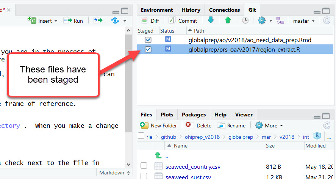Unstage ao_need_data_prep.Rmd checkbox

(x=148, y=40)
